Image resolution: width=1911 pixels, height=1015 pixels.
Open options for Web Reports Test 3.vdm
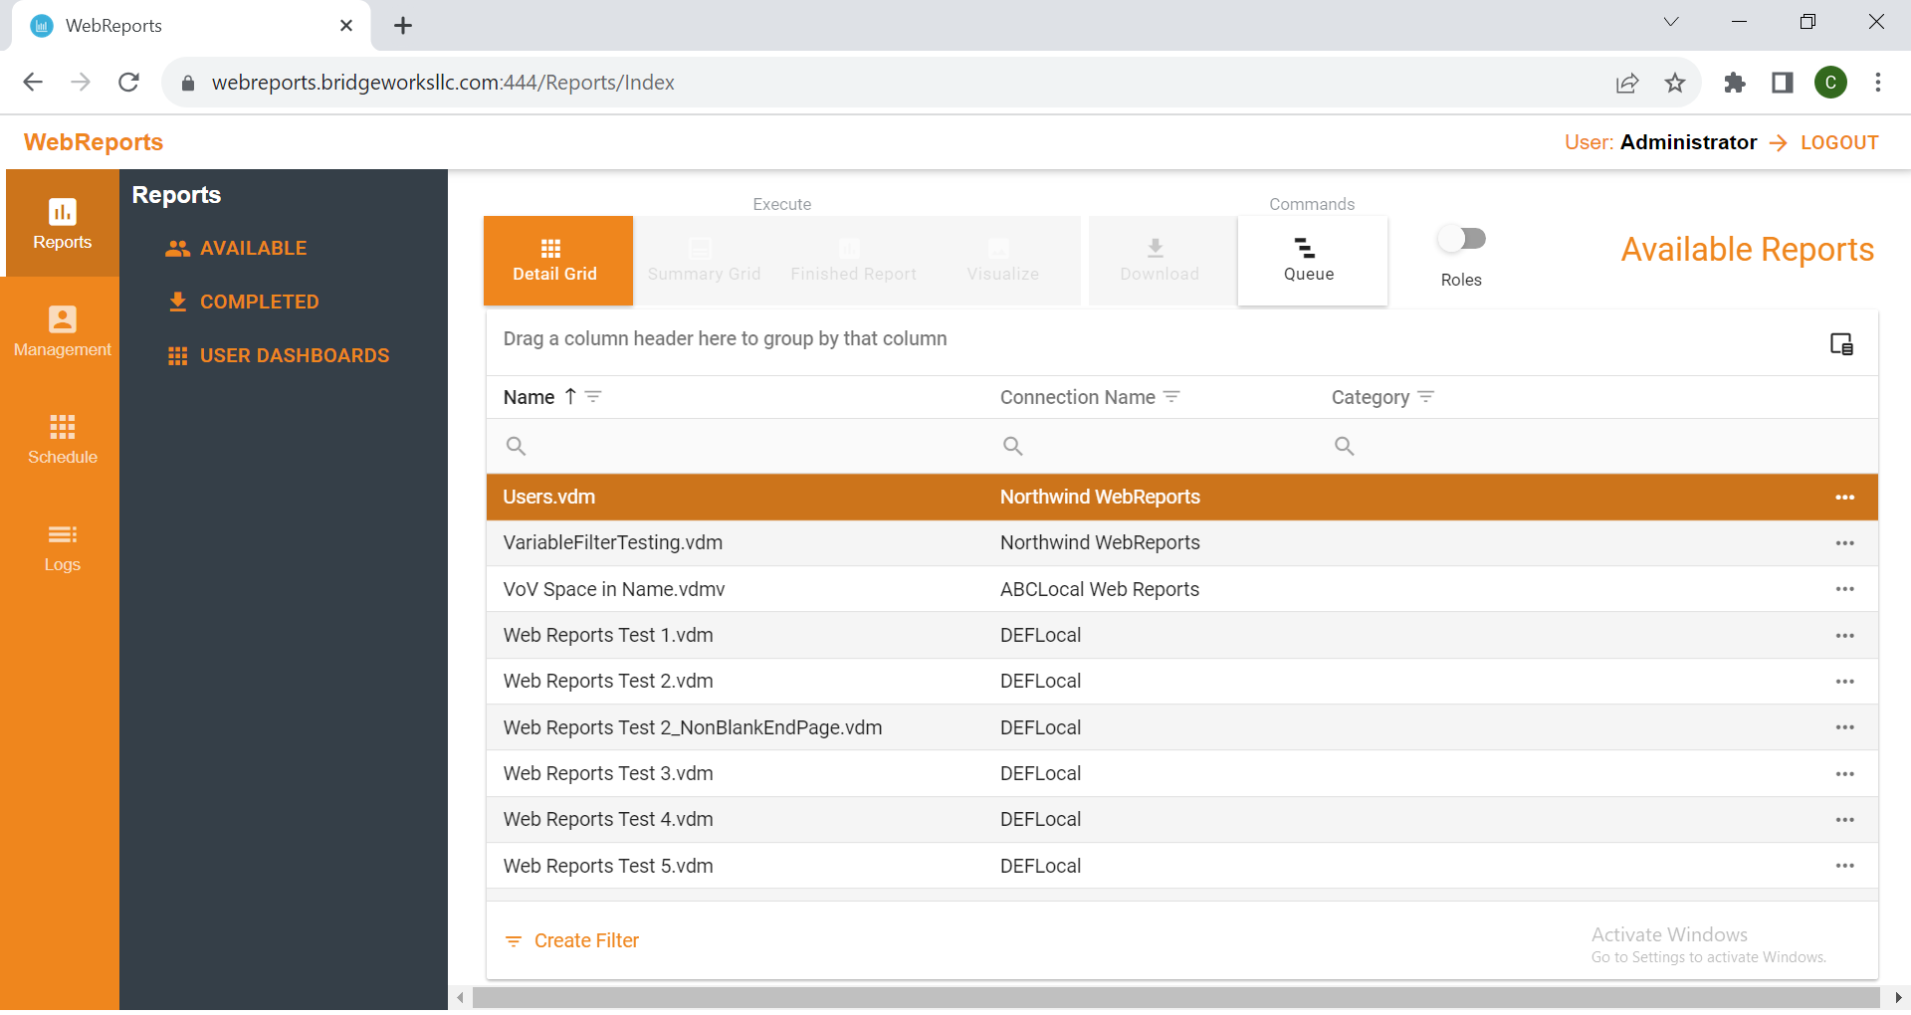(x=1844, y=774)
